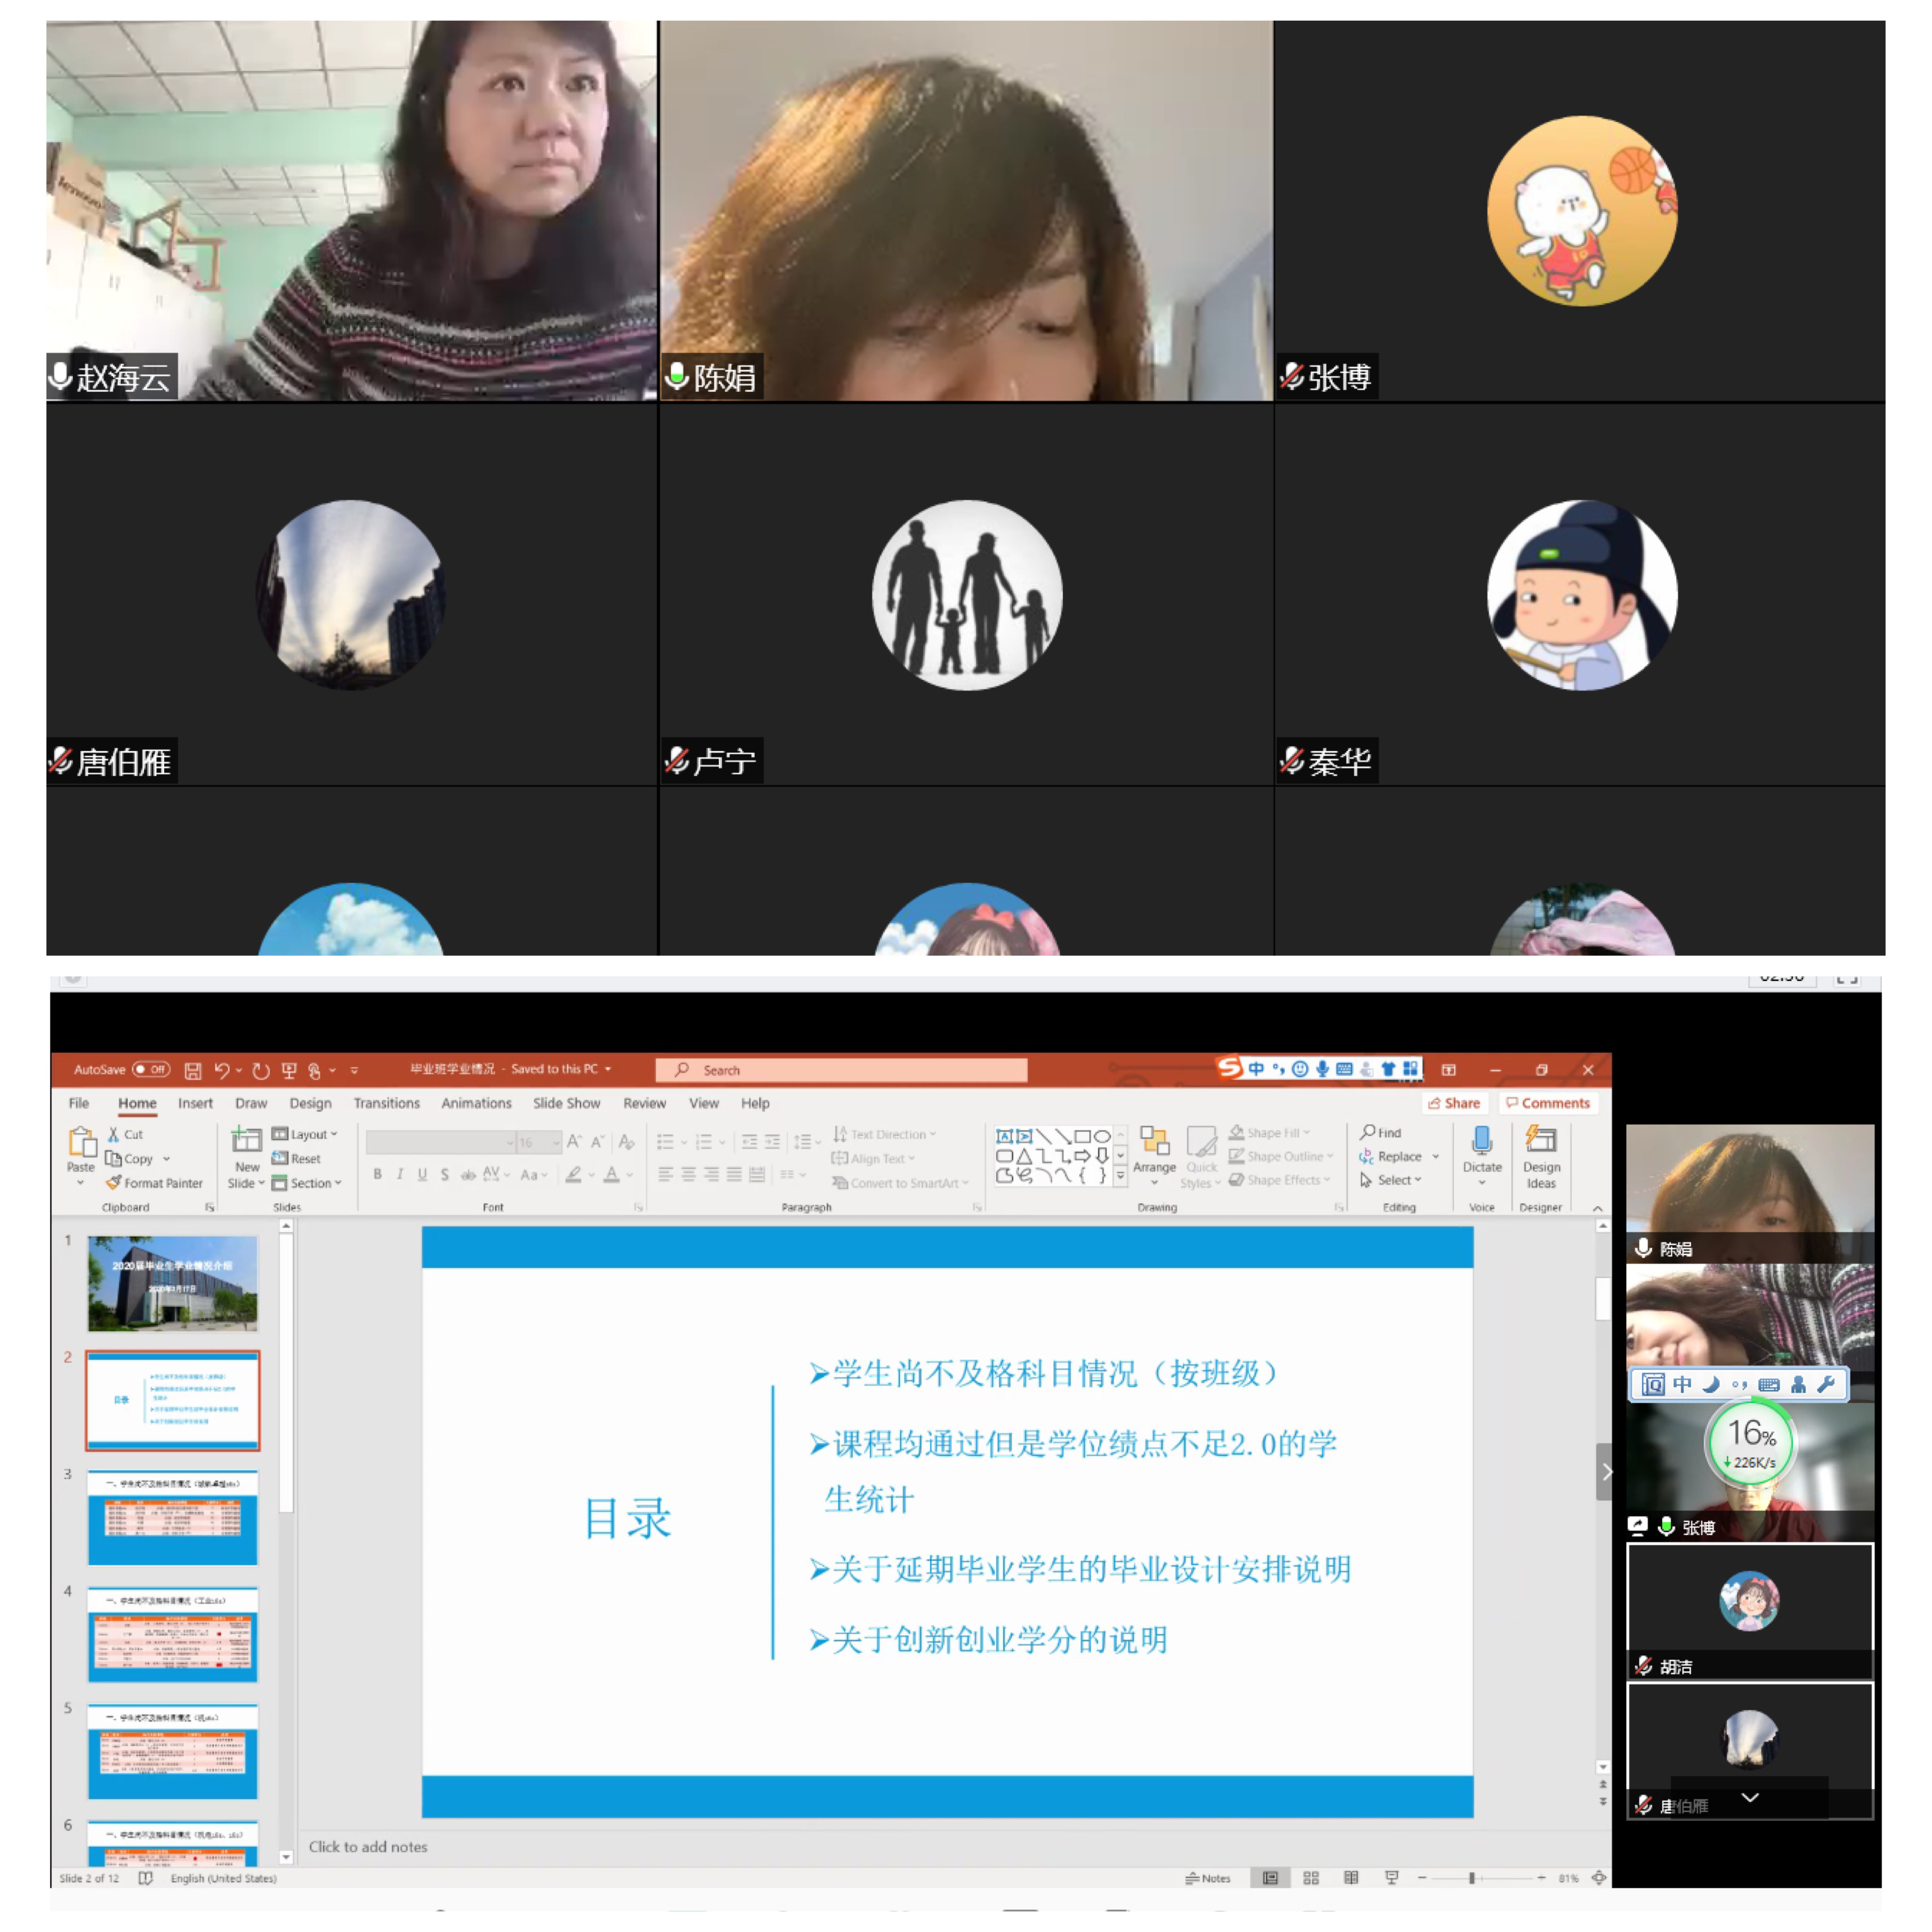Switch to the Slide Show tab
Viewport: 1932px width, 1932px height.
click(566, 1103)
